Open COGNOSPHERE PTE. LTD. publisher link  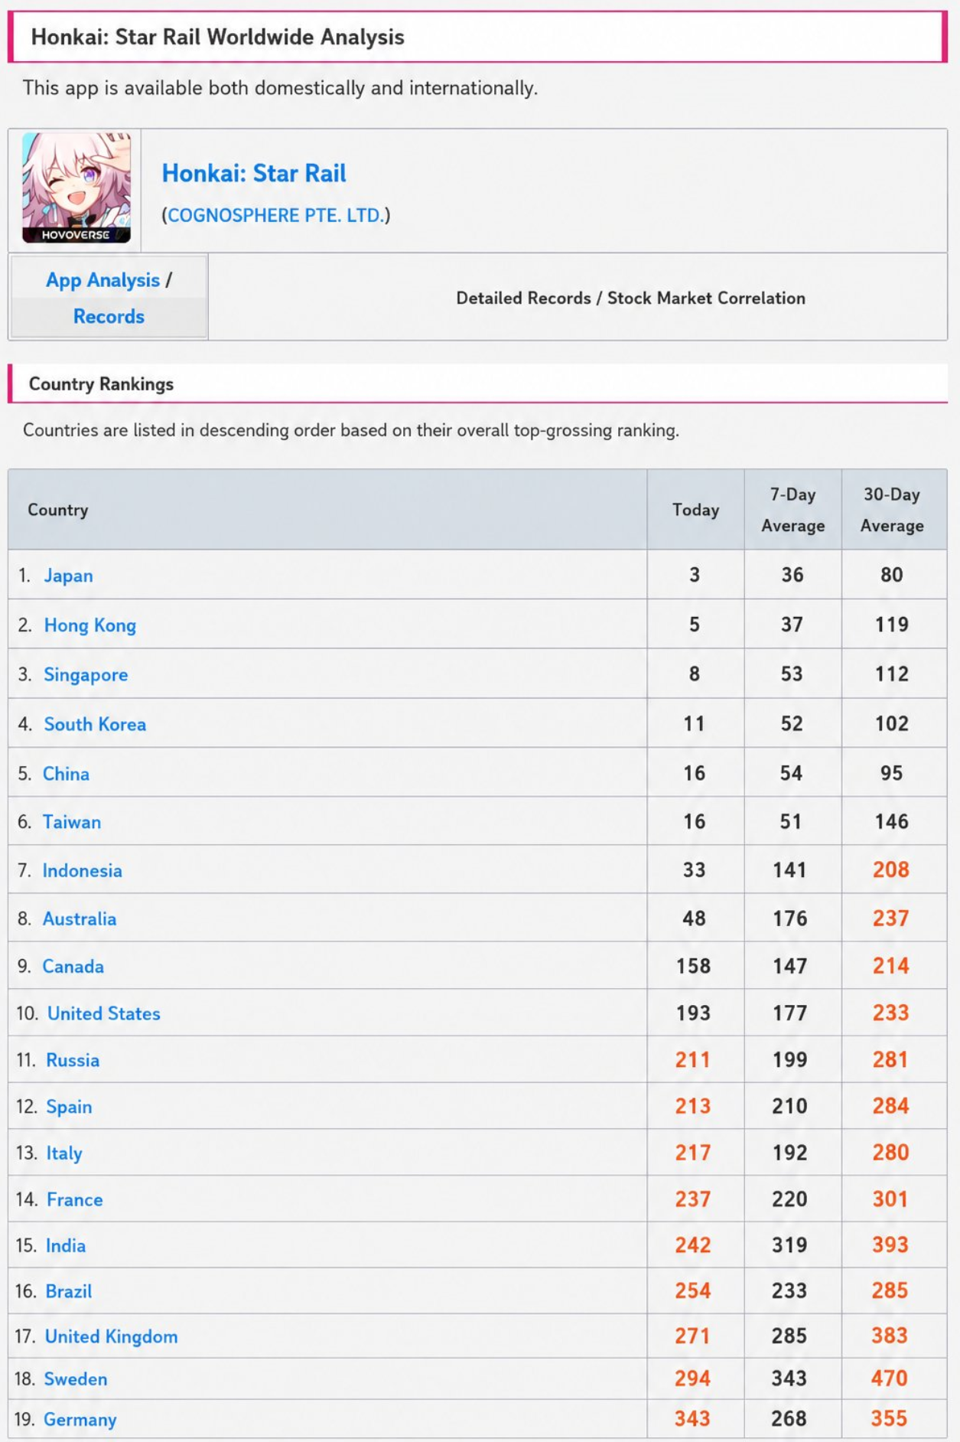coord(275,215)
